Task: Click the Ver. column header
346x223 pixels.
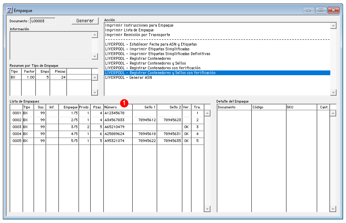Action: [187, 107]
